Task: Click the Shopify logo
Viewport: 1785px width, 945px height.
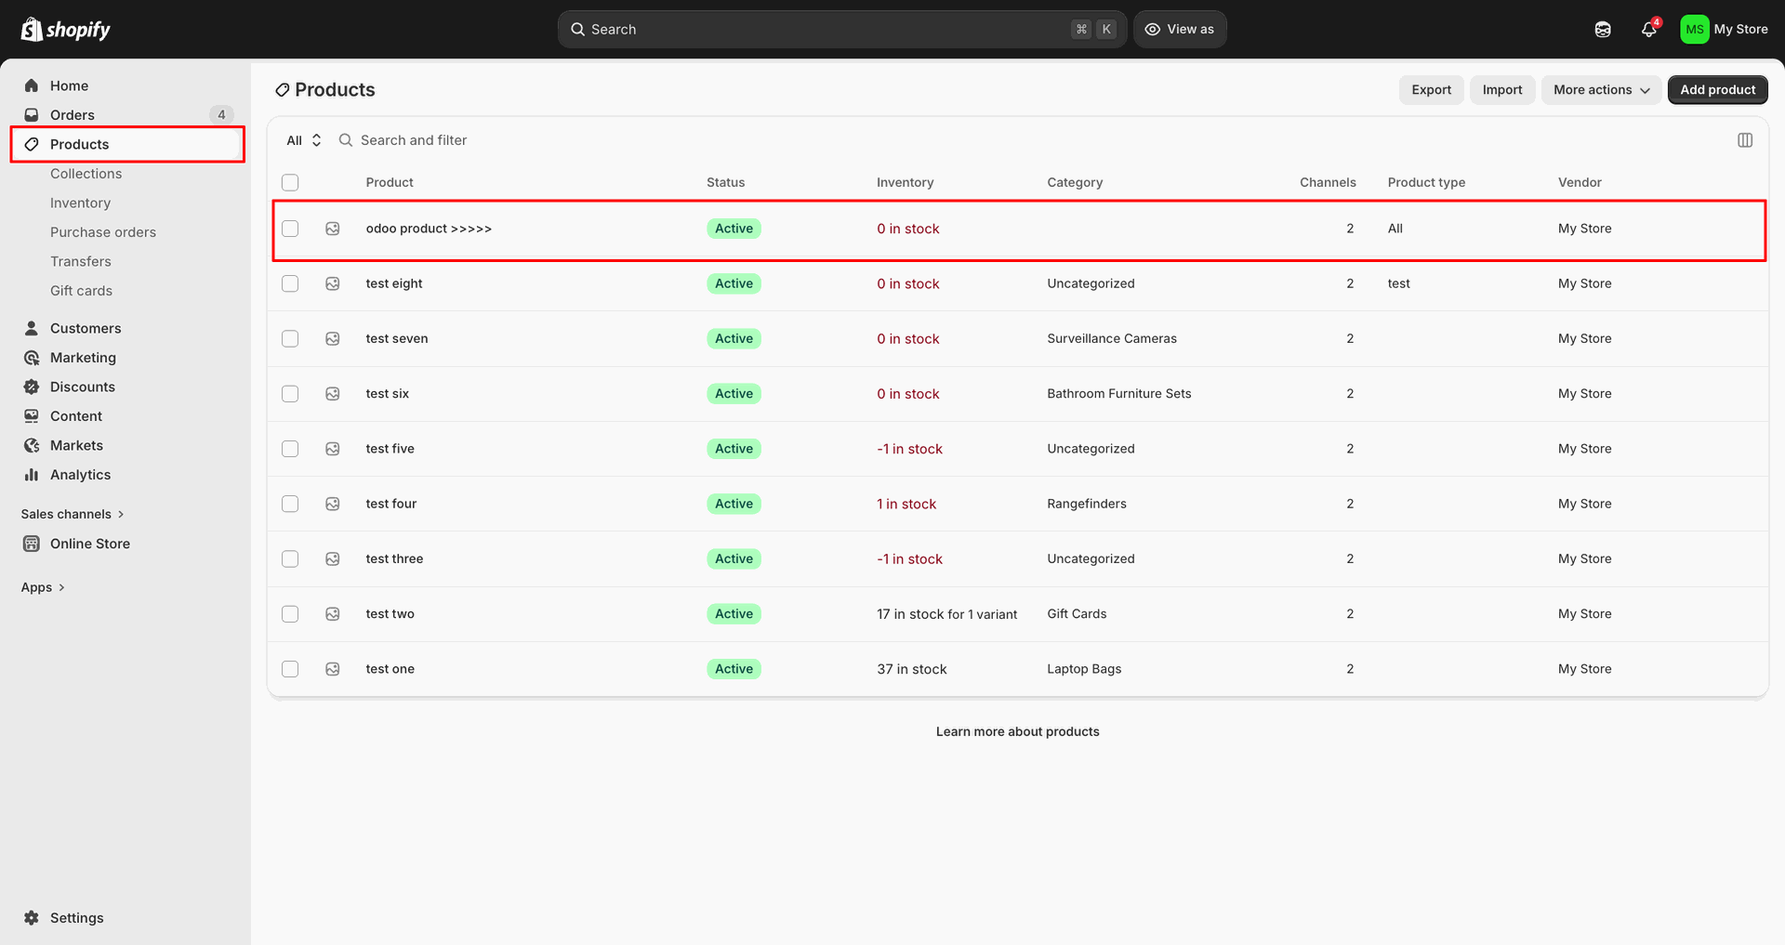Action: click(65, 29)
